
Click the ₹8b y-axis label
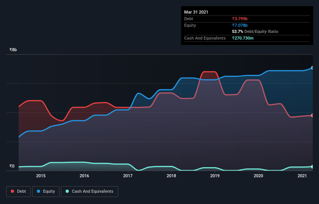(x=13, y=50)
